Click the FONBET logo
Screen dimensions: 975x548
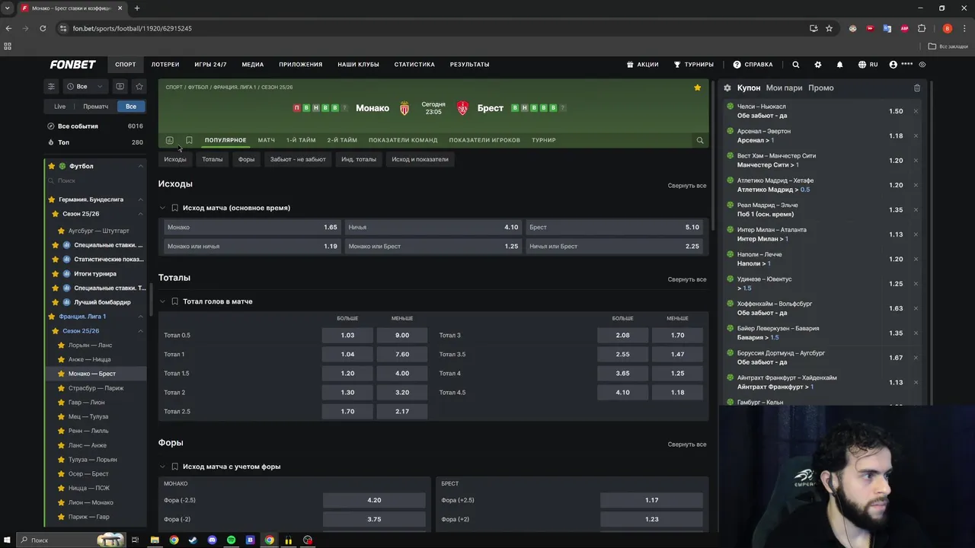click(72, 65)
